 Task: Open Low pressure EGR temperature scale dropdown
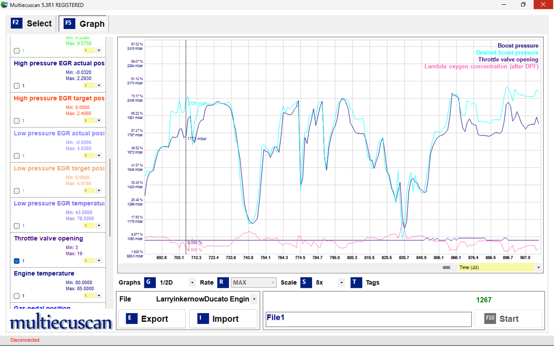click(99, 226)
